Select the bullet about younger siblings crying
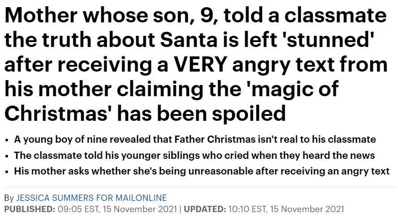This screenshot has width=398, height=217. pyautogui.click(x=194, y=155)
